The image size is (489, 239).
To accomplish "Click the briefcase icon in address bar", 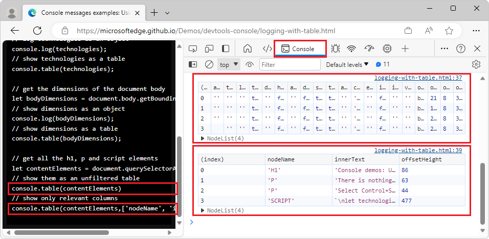I will point(408,31).
